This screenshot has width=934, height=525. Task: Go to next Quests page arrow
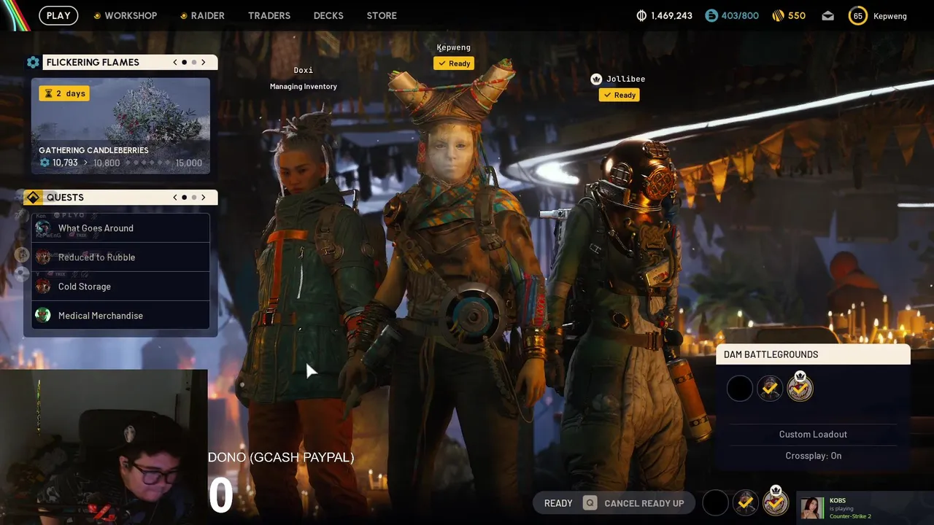click(204, 198)
